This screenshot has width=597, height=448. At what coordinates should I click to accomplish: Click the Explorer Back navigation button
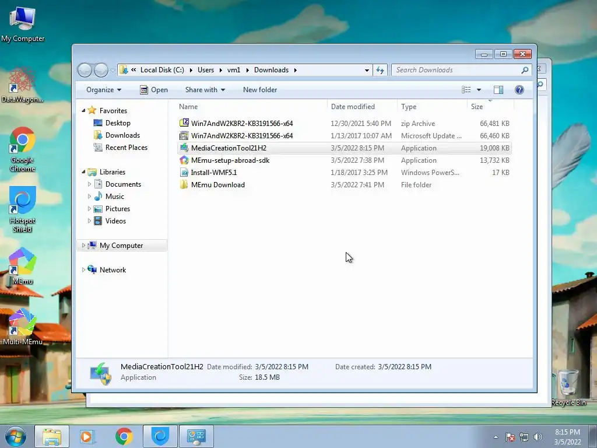pyautogui.click(x=85, y=70)
